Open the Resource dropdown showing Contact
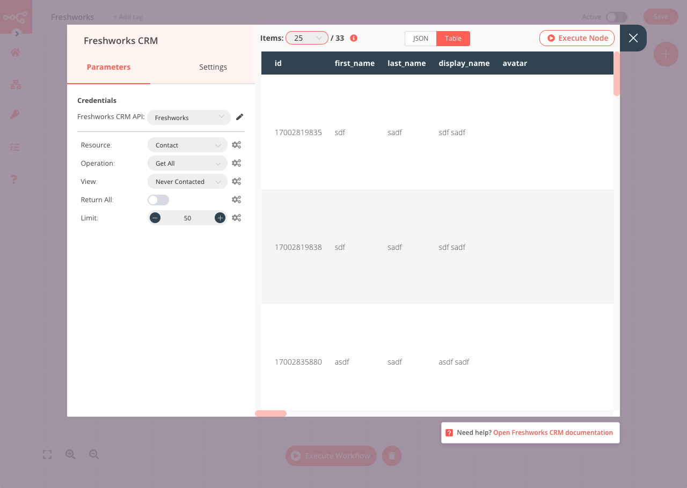687x488 pixels. point(187,145)
